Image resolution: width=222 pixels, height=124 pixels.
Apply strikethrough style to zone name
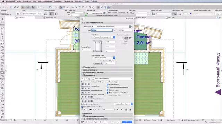click(130, 110)
